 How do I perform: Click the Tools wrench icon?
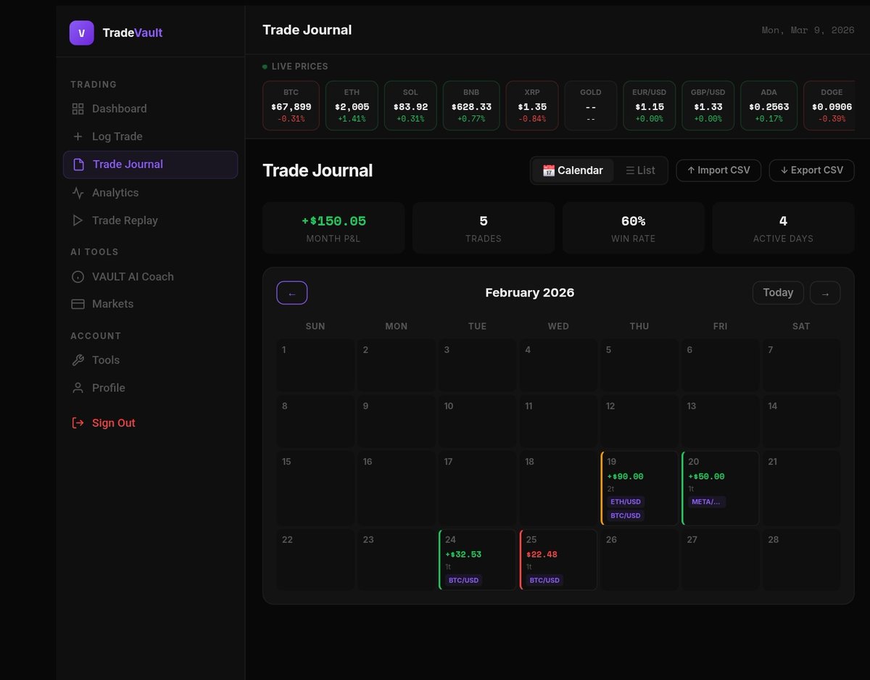78,360
